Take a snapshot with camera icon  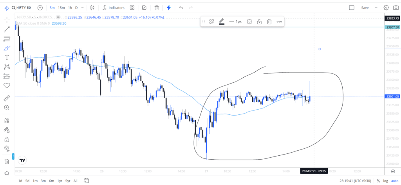pos(396,8)
